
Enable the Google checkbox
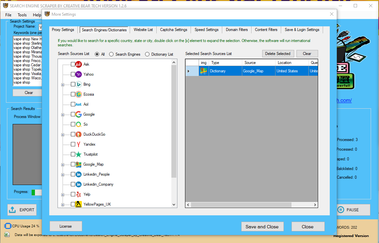pos(73,114)
